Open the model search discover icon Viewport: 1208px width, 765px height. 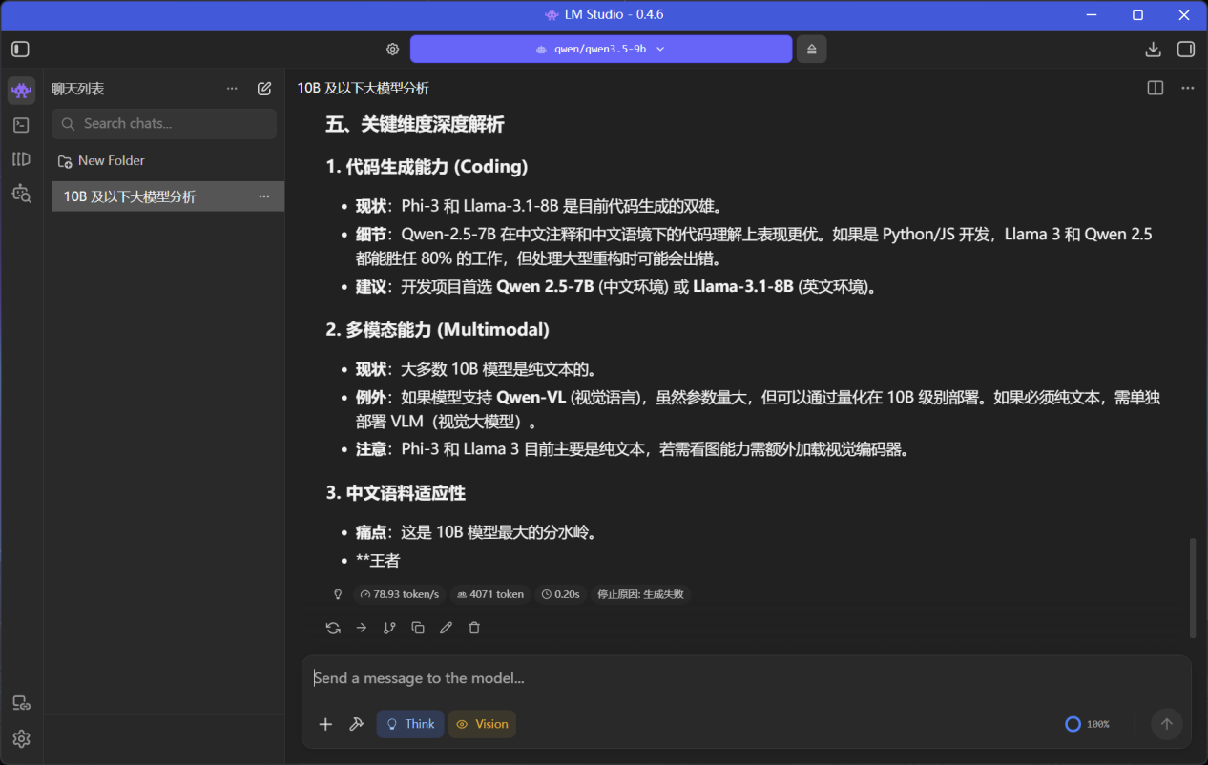(x=21, y=194)
